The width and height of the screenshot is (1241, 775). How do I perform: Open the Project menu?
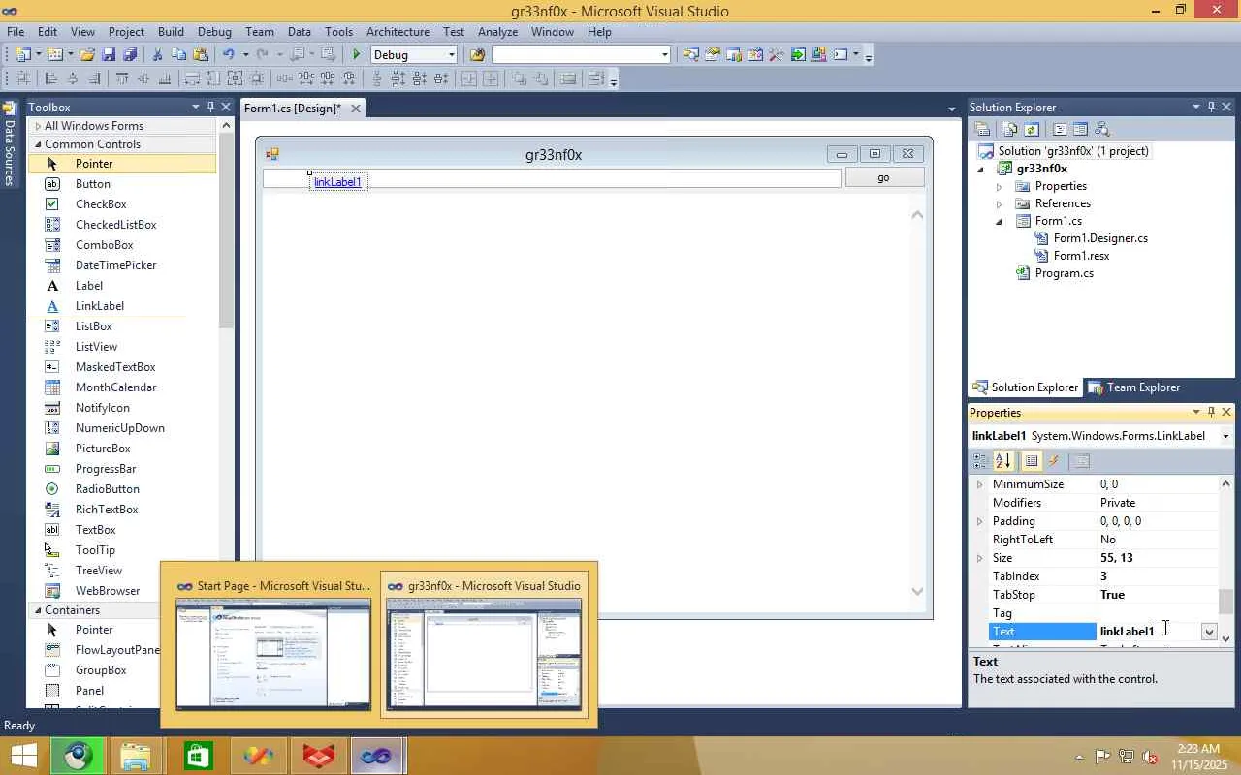tap(126, 32)
